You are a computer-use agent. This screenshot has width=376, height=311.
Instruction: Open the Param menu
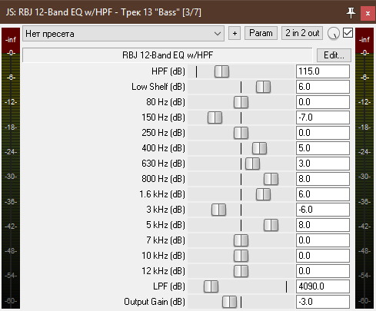click(261, 33)
